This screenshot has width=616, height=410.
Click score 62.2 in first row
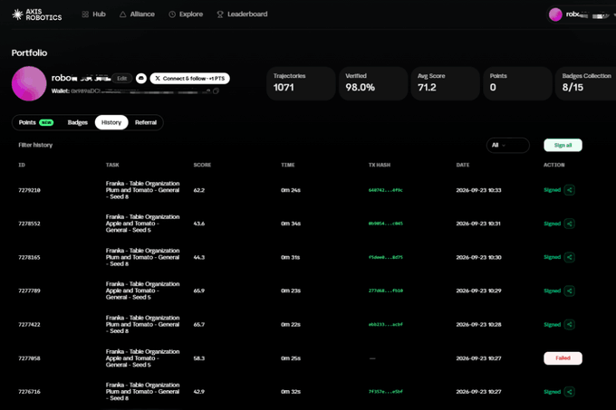click(x=198, y=190)
